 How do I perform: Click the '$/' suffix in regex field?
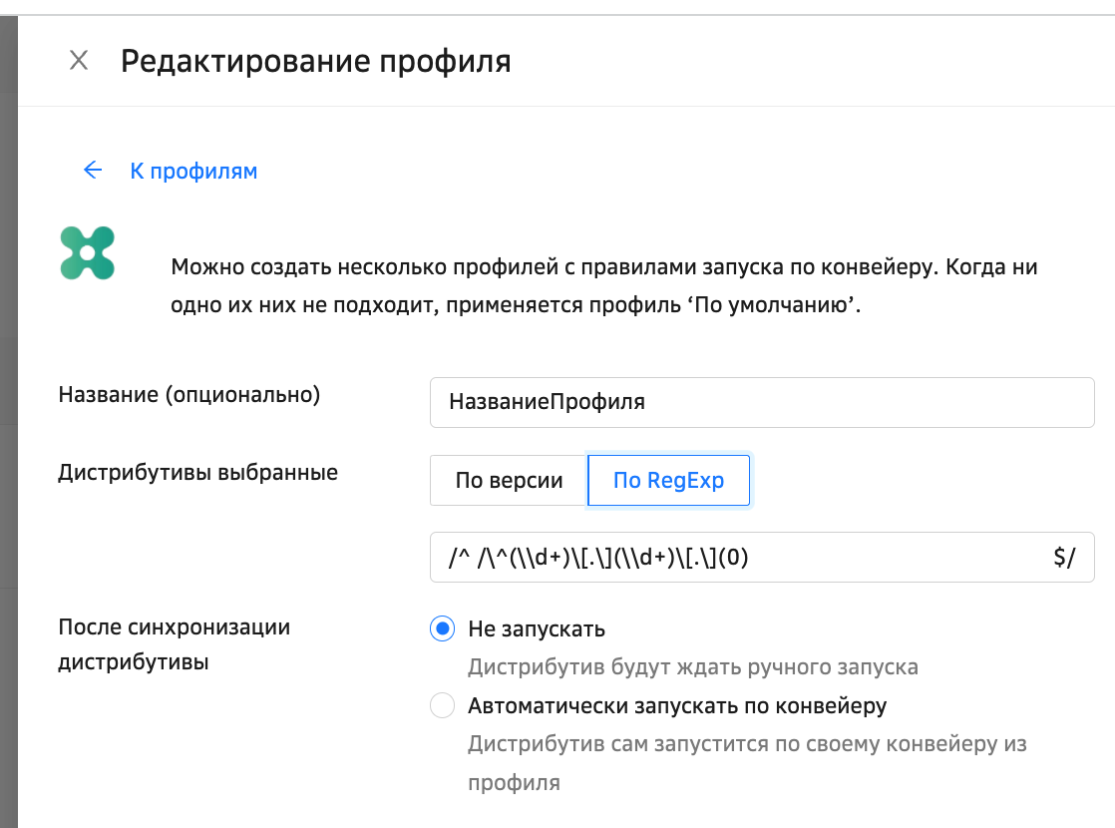1064,558
